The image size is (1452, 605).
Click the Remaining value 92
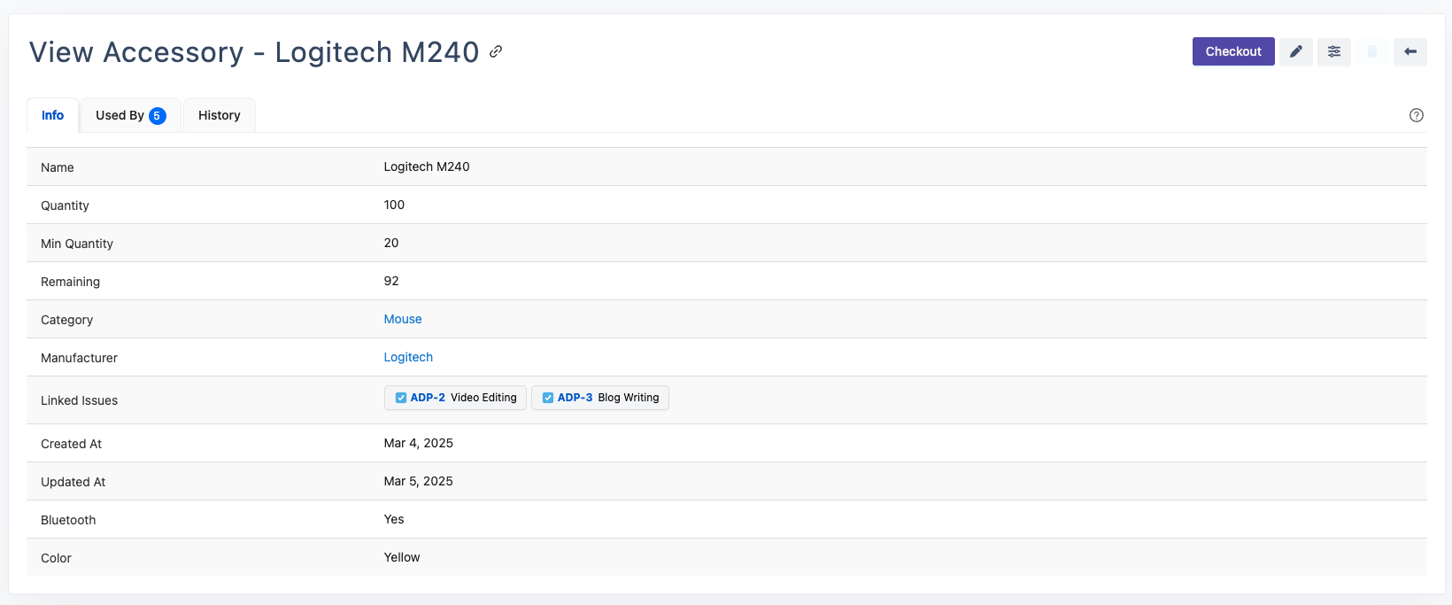click(391, 281)
